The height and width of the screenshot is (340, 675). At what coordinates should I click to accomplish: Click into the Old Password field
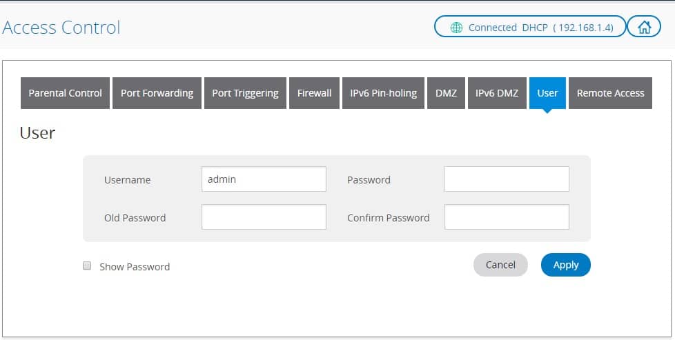tap(264, 217)
